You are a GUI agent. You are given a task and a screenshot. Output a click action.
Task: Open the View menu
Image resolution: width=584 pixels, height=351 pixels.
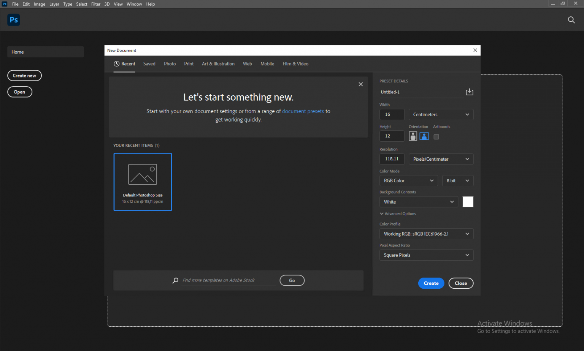tap(118, 4)
